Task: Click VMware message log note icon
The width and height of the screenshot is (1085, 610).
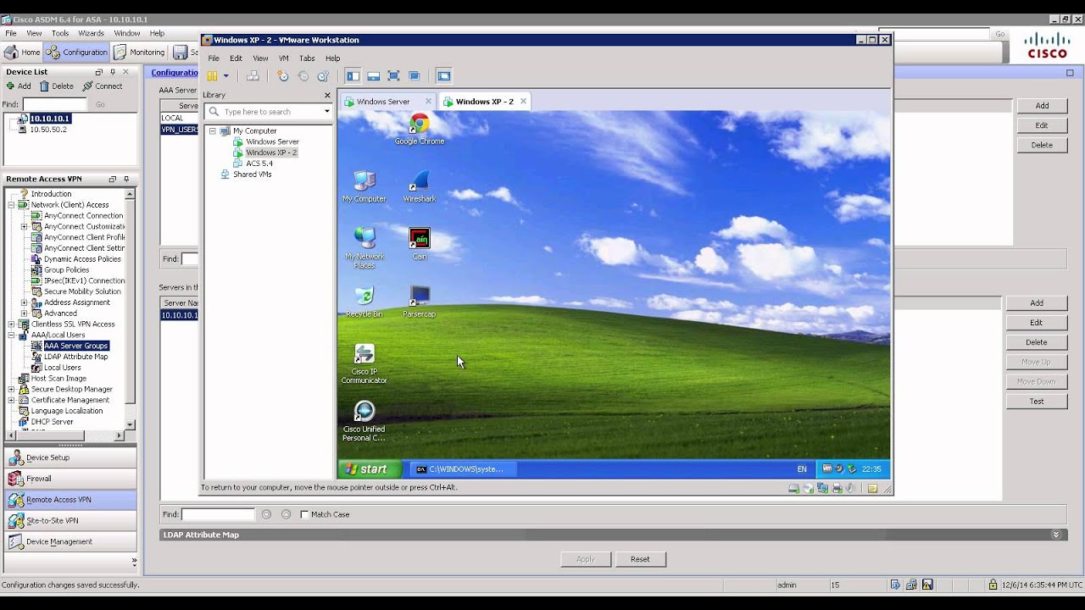Action: (872, 488)
